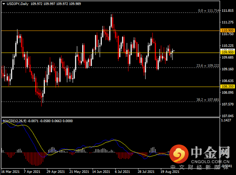Select the 1.1427 MACD scale value
The height and width of the screenshot is (175, 236).
(226, 120)
